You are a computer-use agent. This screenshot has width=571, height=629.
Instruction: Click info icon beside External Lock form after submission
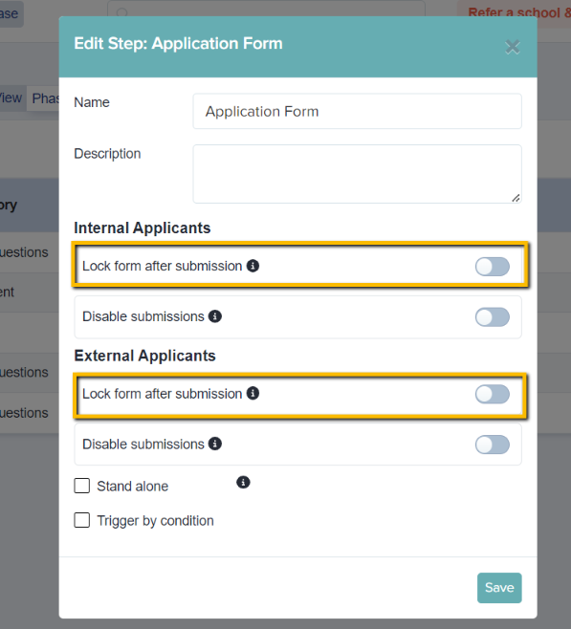point(253,393)
